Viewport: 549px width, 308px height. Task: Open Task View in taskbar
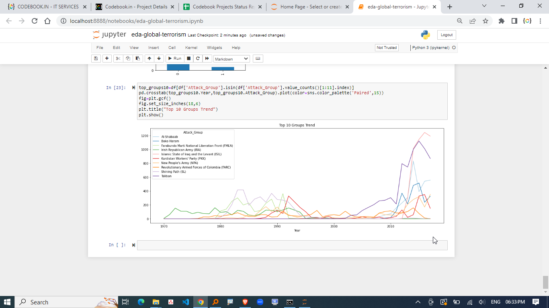[x=125, y=302]
